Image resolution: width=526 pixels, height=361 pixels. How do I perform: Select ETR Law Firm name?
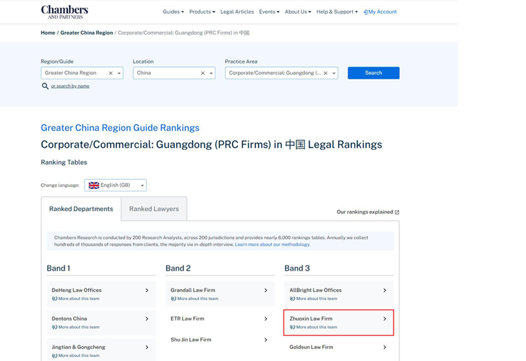point(187,319)
